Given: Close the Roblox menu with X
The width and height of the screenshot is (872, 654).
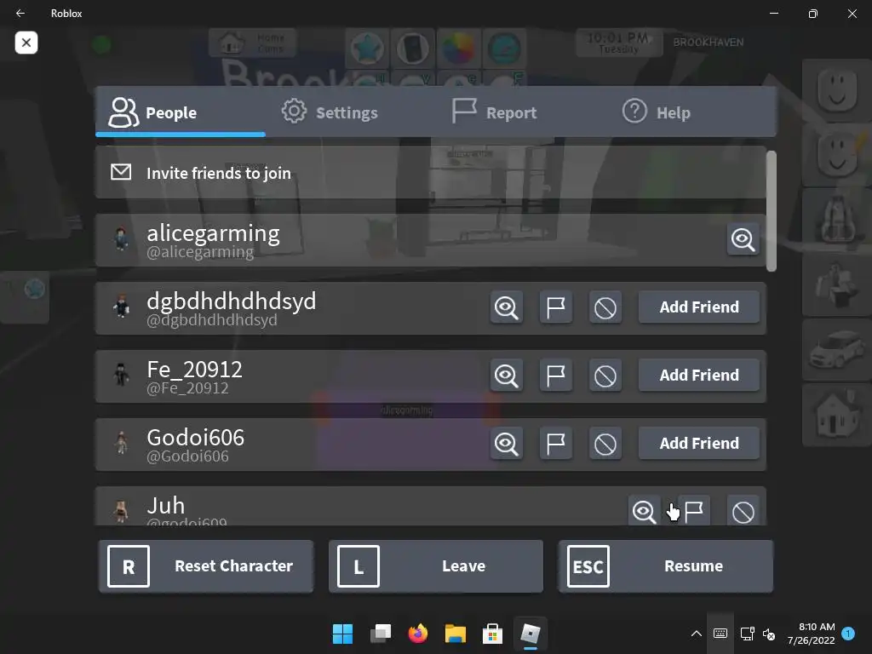Looking at the screenshot, I should tap(26, 43).
